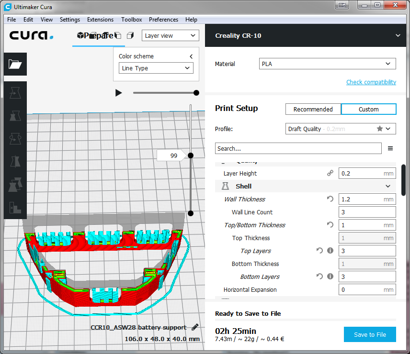Click the layer number field showing 99
410x354 pixels.
171,155
